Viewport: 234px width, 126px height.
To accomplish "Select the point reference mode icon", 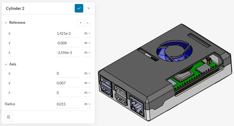I will 81,23.
